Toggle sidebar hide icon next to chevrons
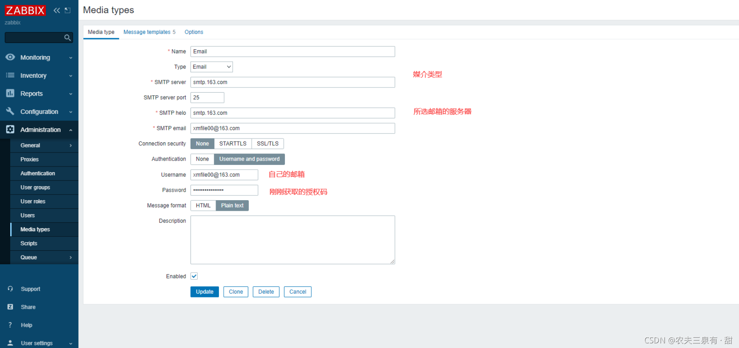739x348 pixels. pyautogui.click(x=68, y=10)
